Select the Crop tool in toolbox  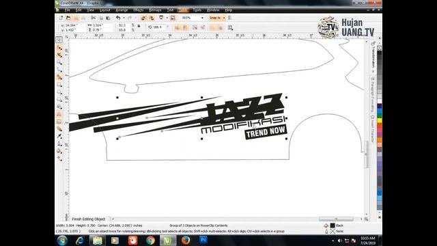pyautogui.click(x=59, y=55)
